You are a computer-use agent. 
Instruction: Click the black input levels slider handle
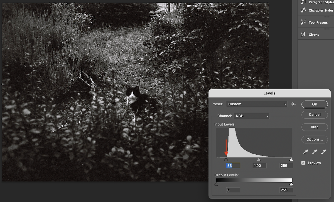coord(226,160)
